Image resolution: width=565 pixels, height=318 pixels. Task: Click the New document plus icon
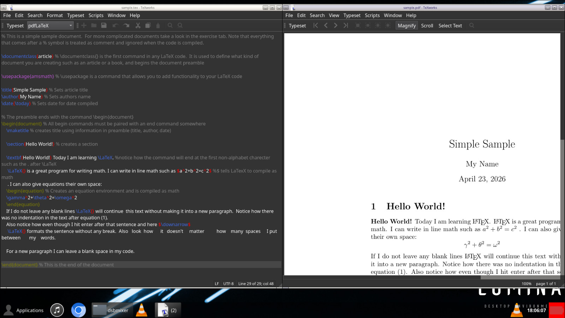coord(84,25)
